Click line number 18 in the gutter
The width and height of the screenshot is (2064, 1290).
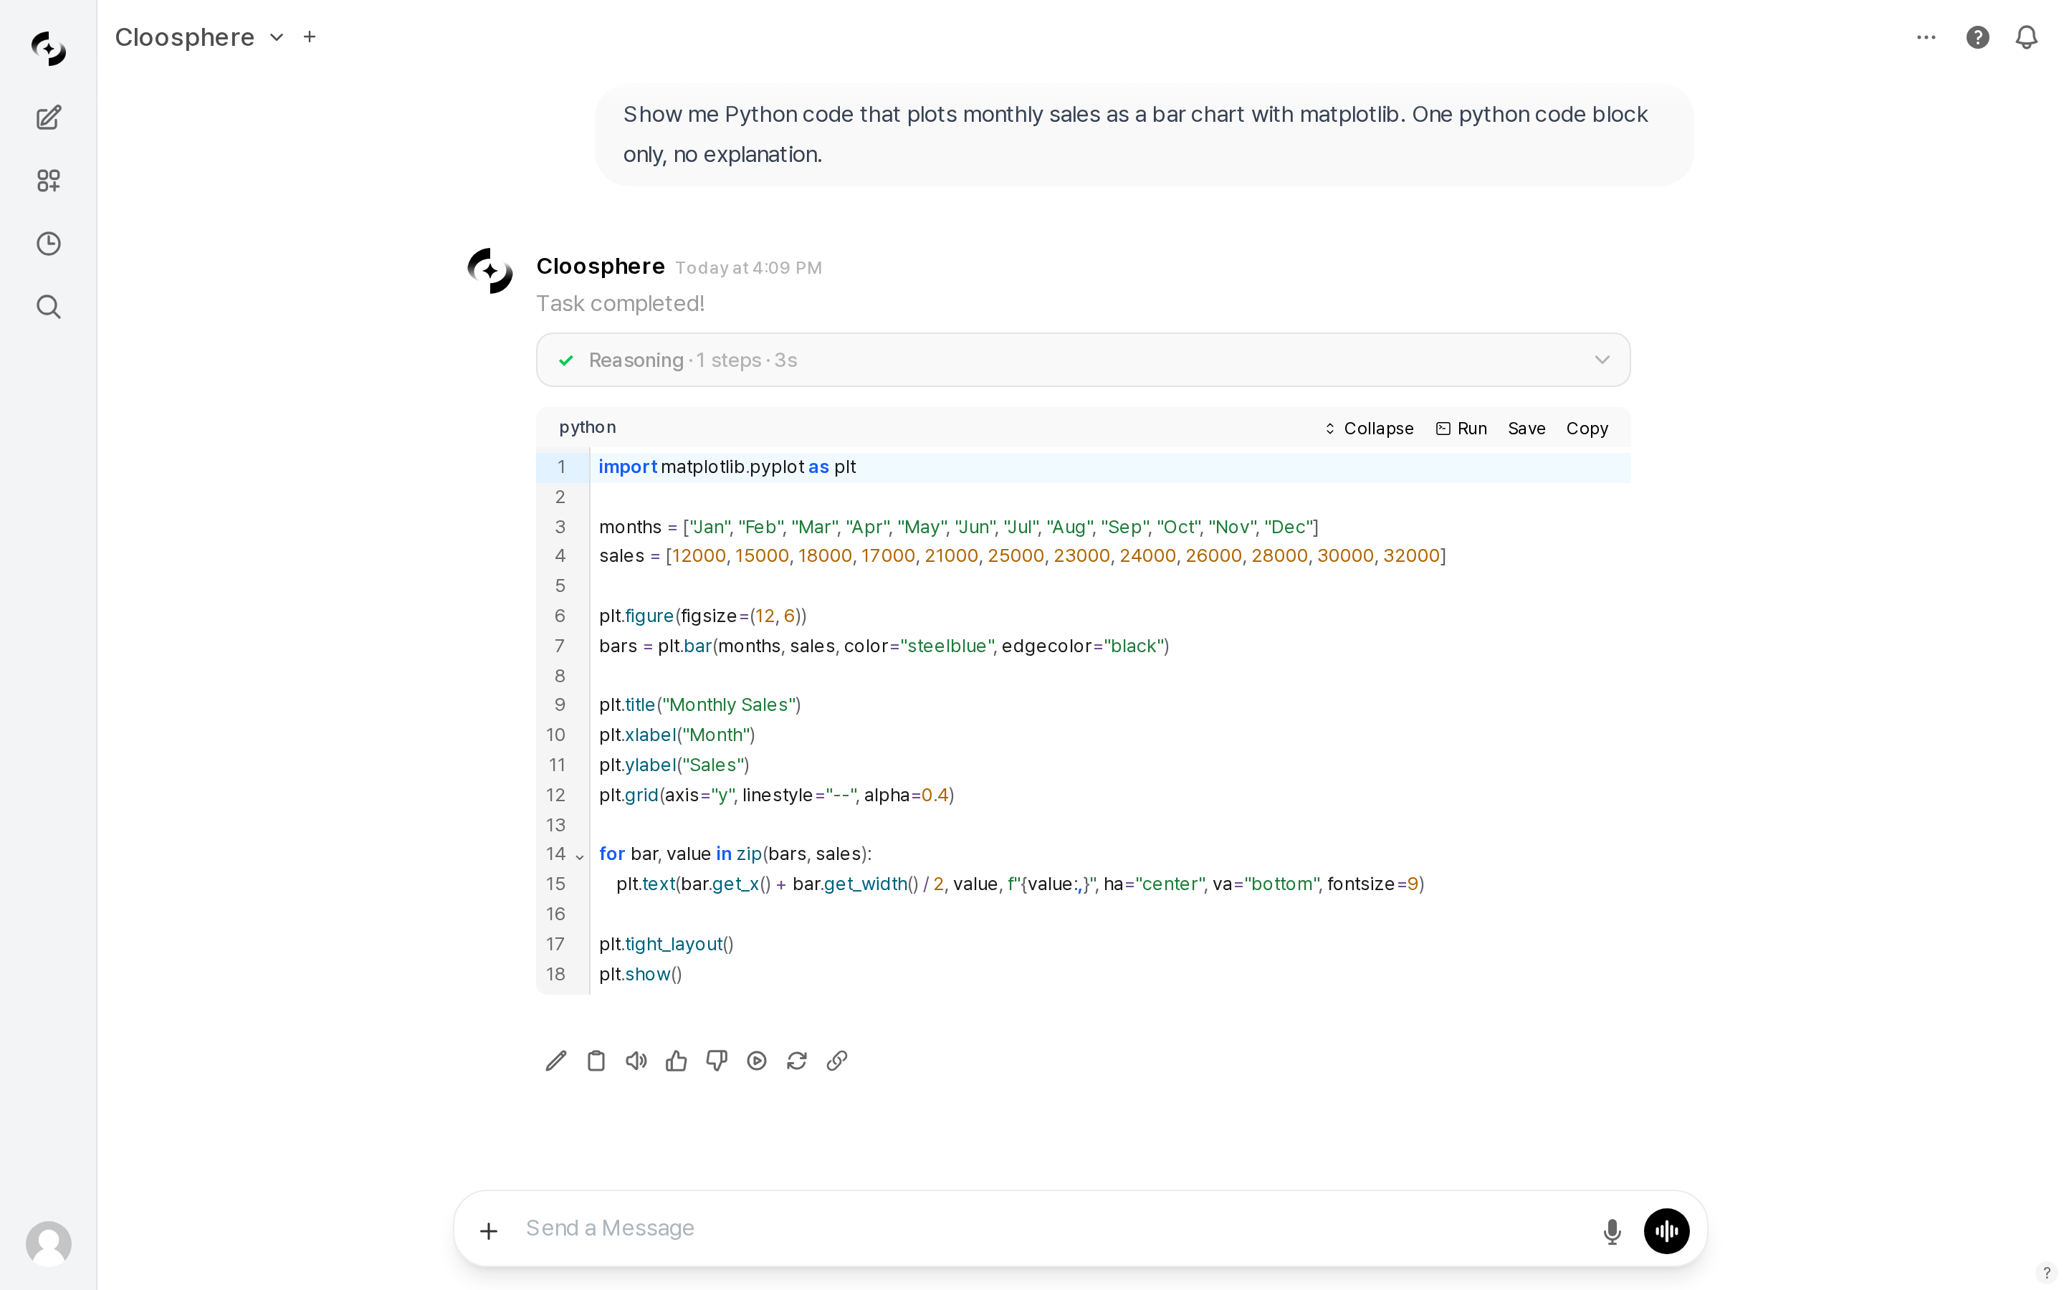(556, 975)
